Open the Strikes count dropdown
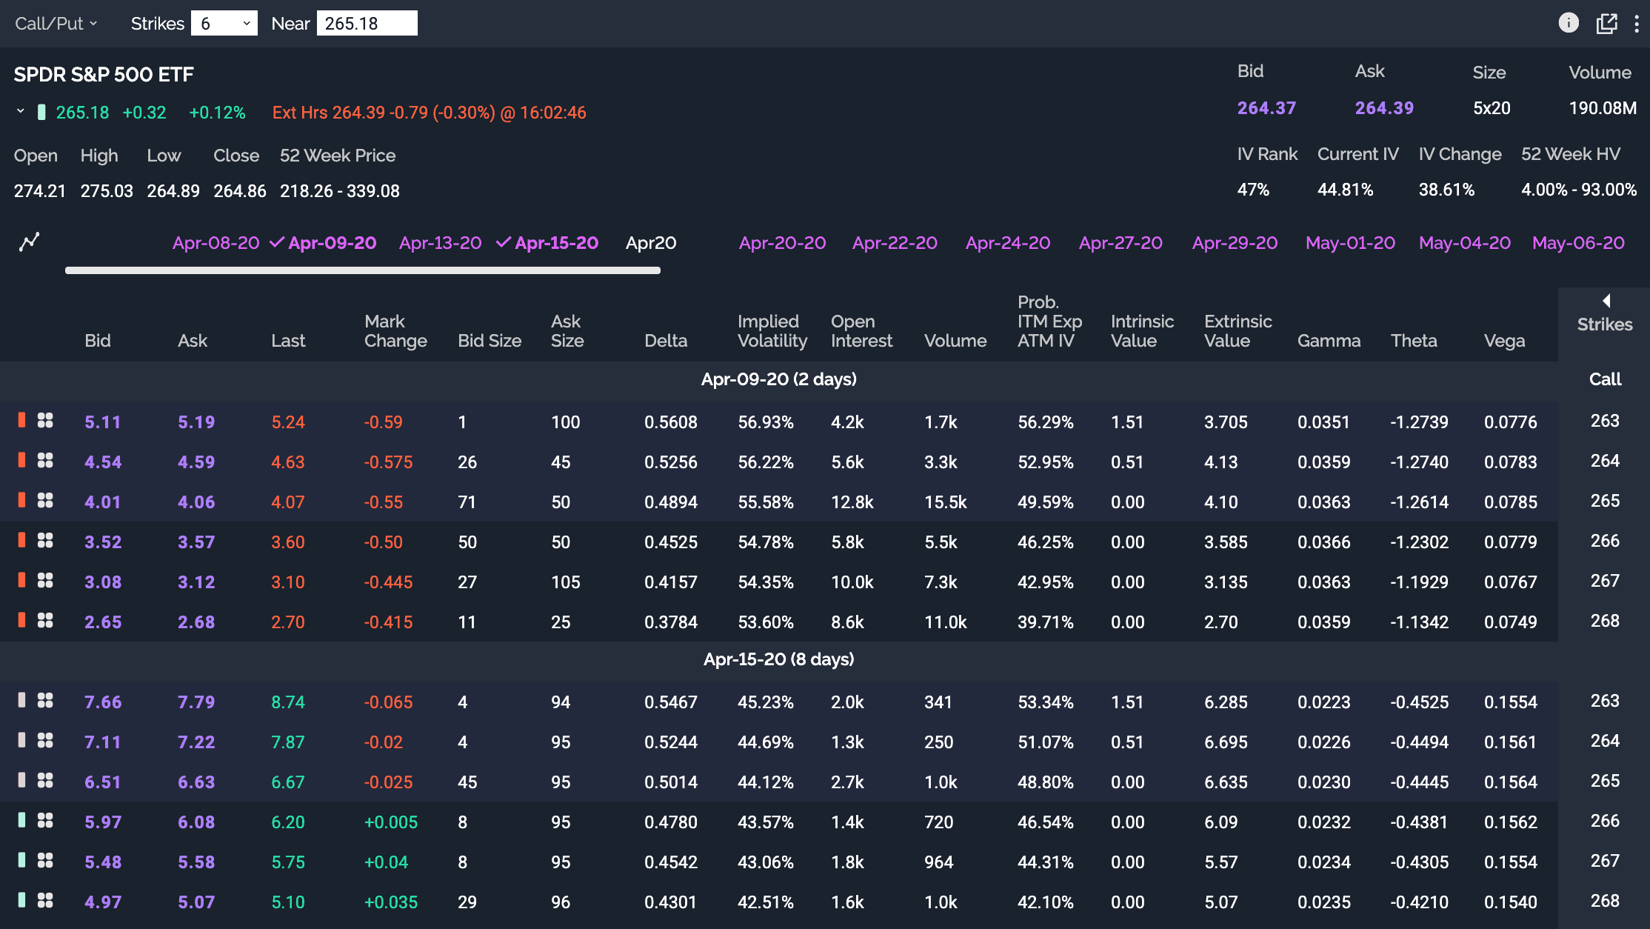This screenshot has height=929, width=1650. point(224,24)
